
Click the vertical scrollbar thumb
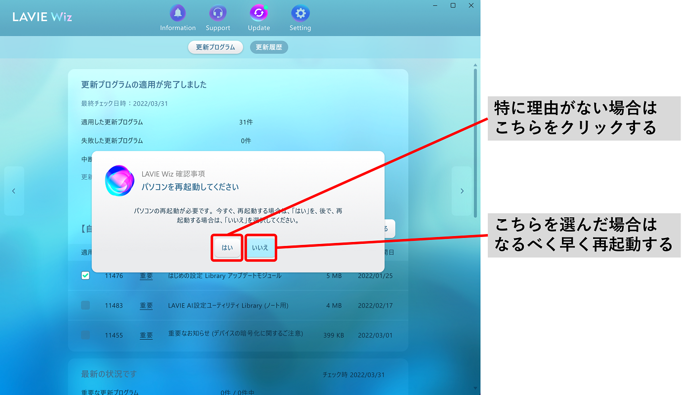tap(475, 142)
